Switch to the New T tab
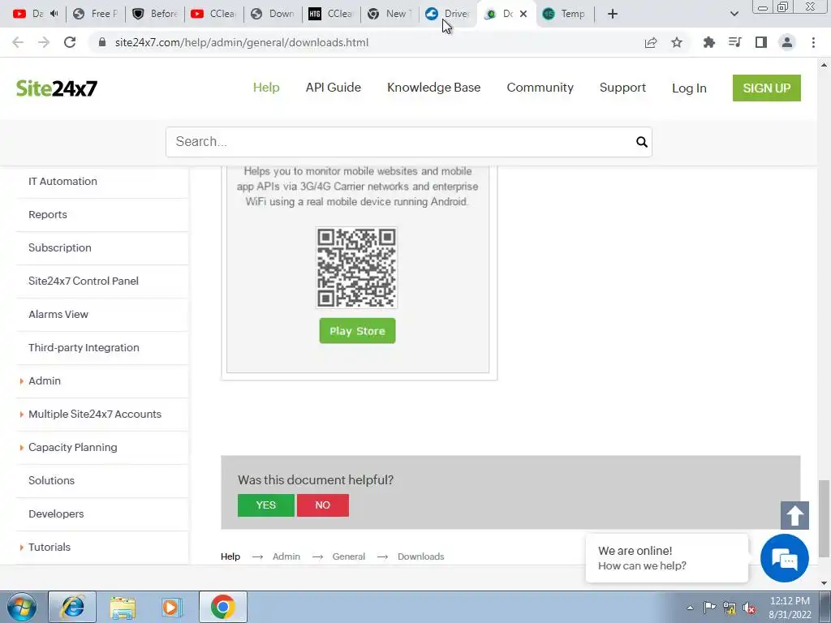The height and width of the screenshot is (623, 831). [390, 14]
